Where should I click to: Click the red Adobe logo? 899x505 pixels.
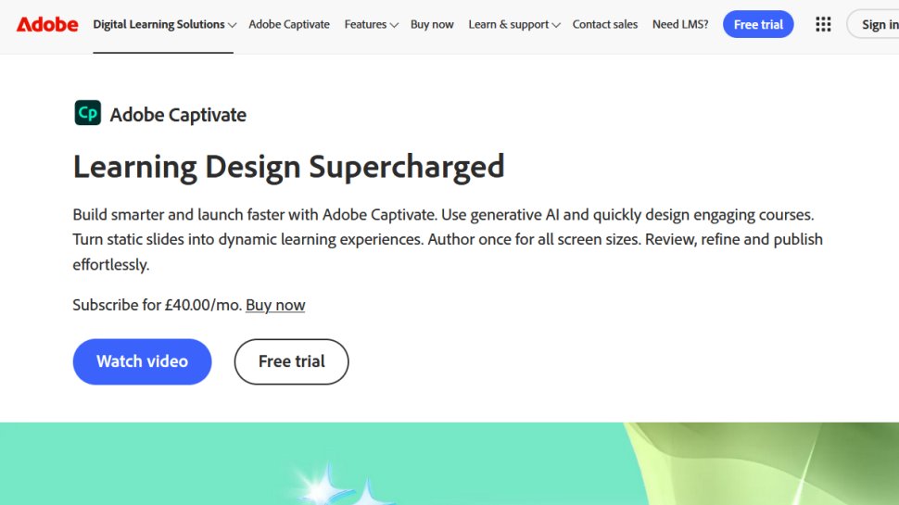pos(47,25)
